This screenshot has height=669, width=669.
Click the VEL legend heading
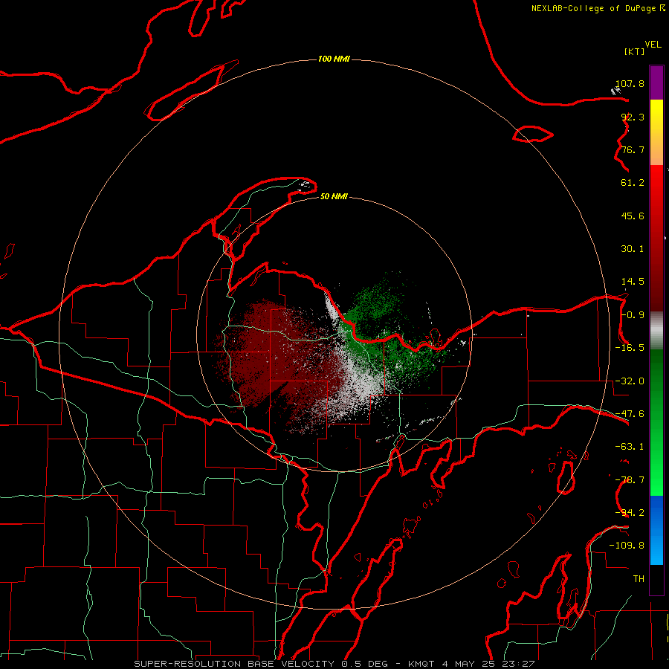click(x=653, y=45)
